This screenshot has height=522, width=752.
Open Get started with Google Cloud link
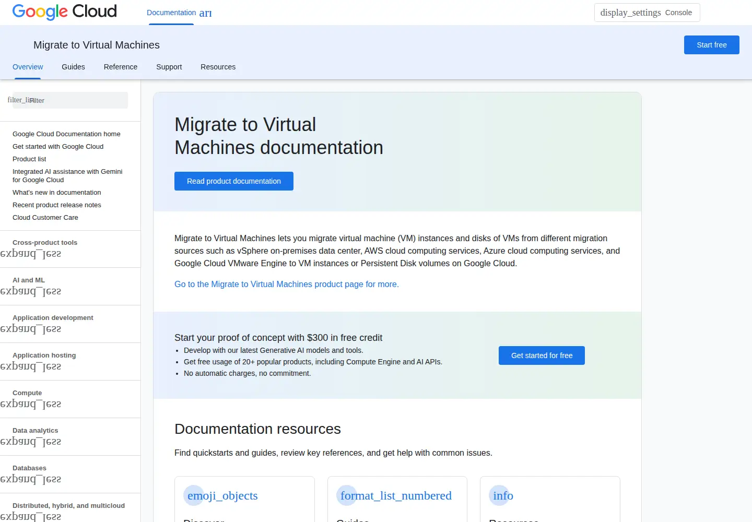pyautogui.click(x=58, y=147)
